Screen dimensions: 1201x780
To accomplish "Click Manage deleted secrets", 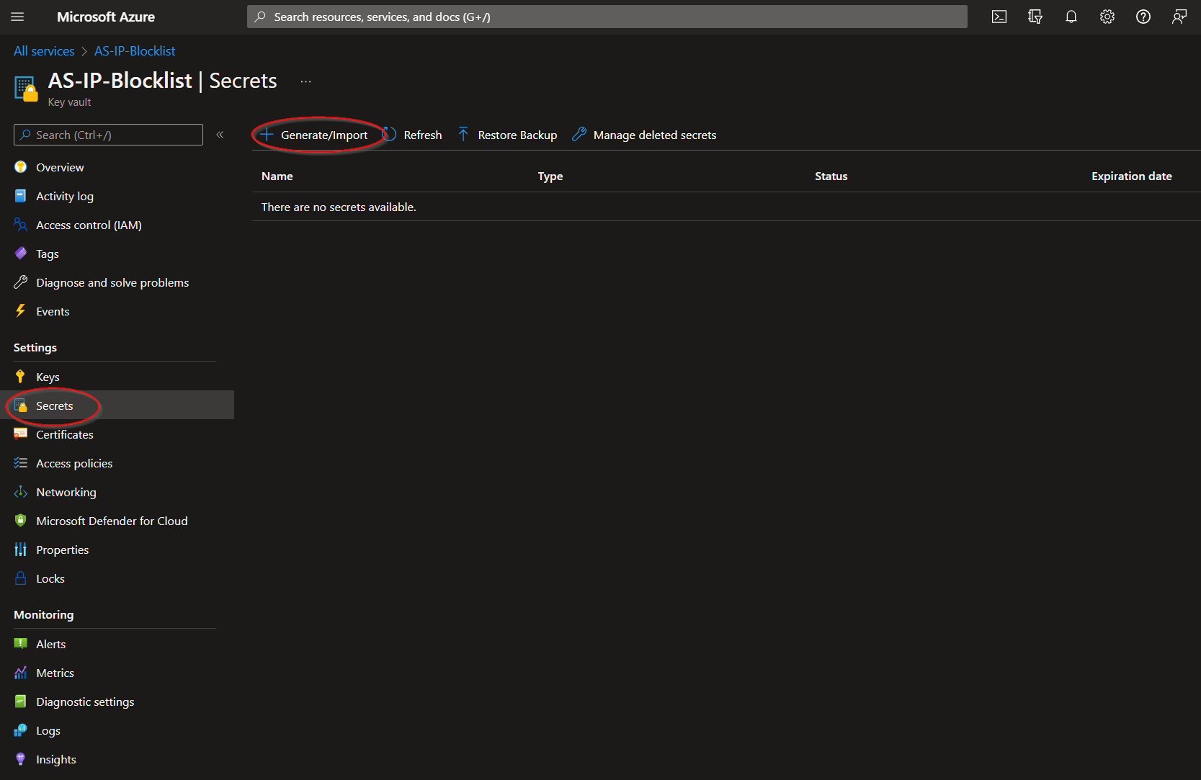I will click(x=644, y=135).
